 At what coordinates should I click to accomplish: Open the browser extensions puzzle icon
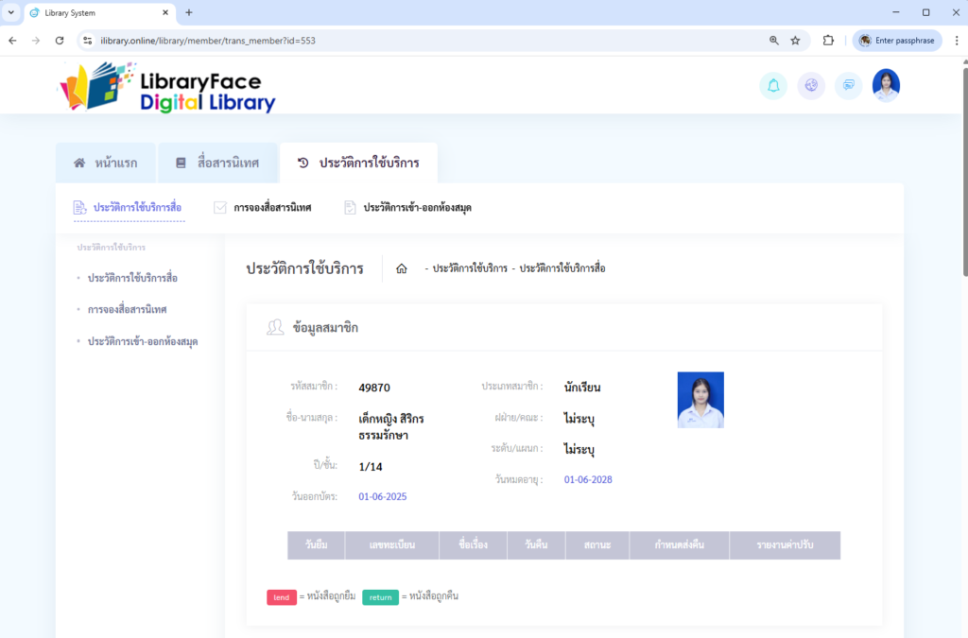point(828,41)
